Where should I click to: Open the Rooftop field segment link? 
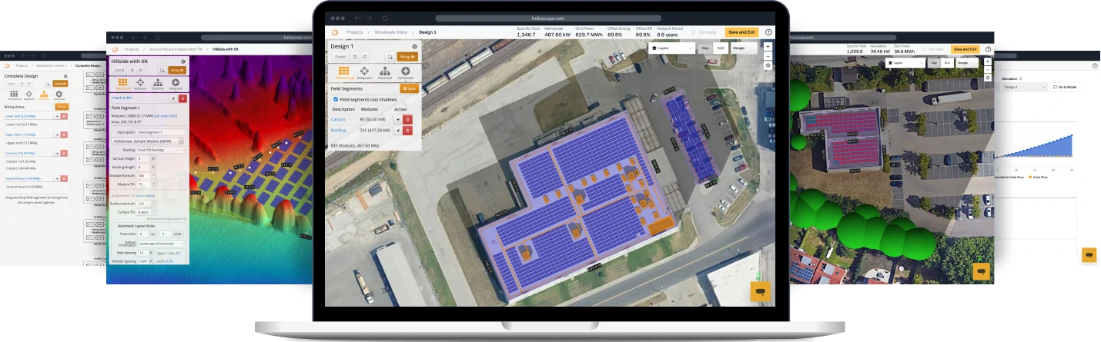[340, 131]
